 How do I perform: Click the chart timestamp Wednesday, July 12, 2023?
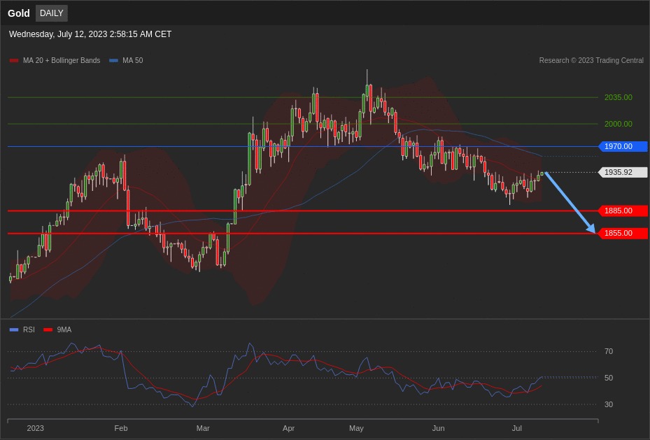[x=90, y=34]
